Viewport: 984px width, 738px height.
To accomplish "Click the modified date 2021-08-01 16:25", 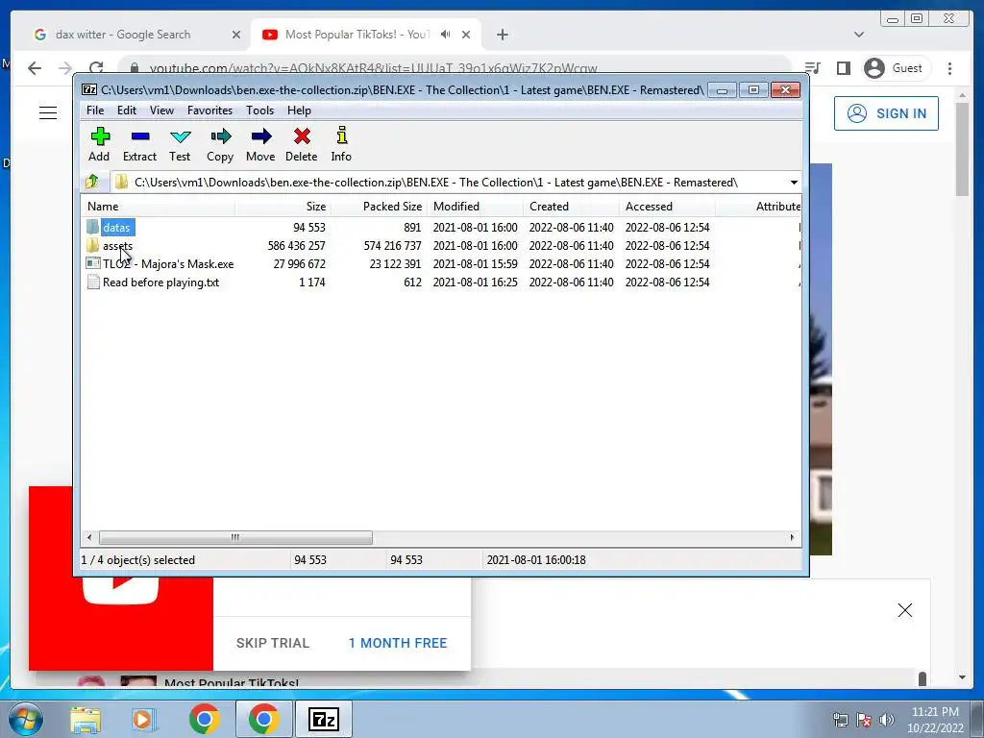I will (x=475, y=282).
